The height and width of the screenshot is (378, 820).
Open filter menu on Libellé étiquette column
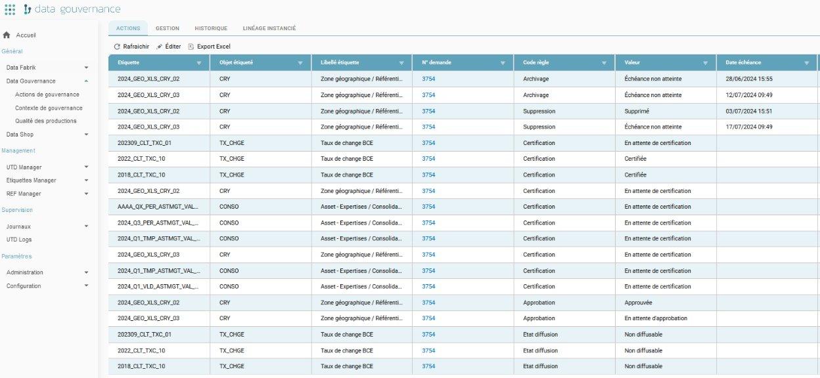(x=401, y=63)
